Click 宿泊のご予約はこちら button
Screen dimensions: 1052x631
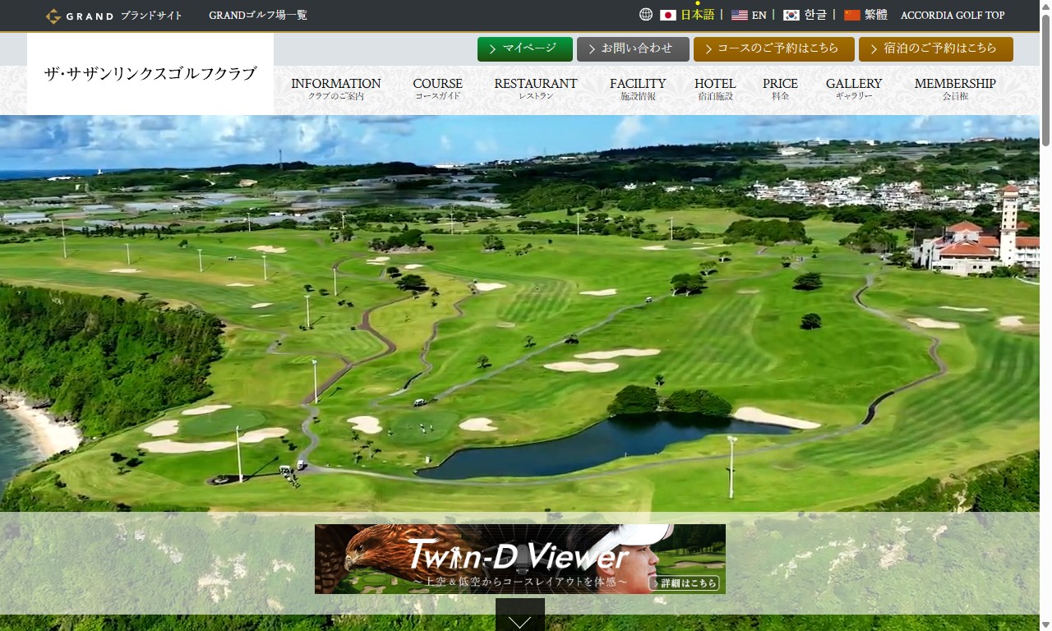pyautogui.click(x=936, y=49)
